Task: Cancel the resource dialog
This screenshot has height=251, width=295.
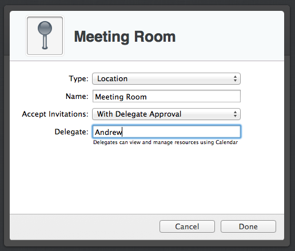Action: tap(187, 226)
